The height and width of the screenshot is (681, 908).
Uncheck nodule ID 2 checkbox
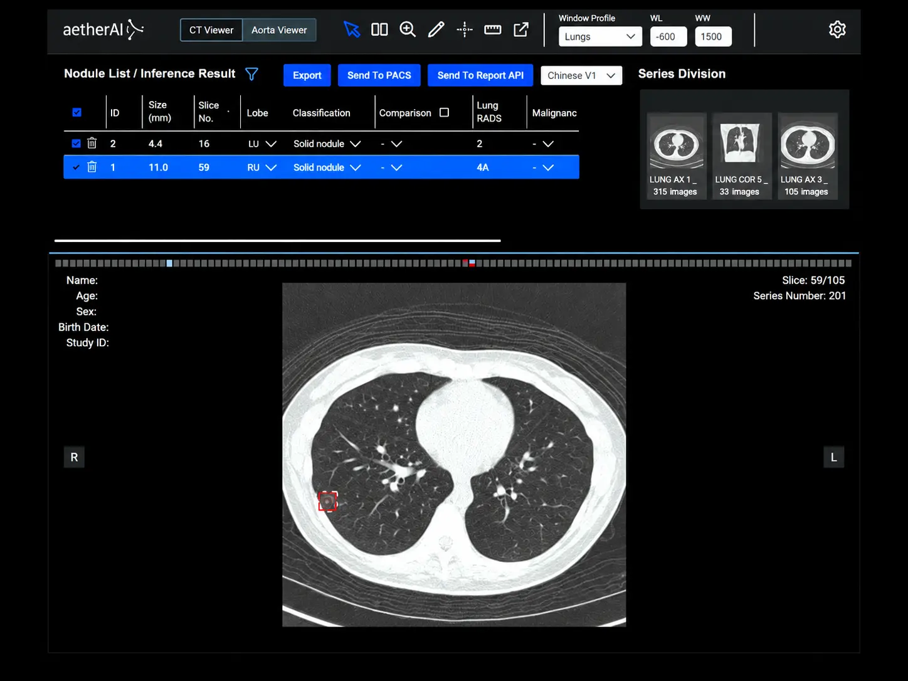point(77,144)
